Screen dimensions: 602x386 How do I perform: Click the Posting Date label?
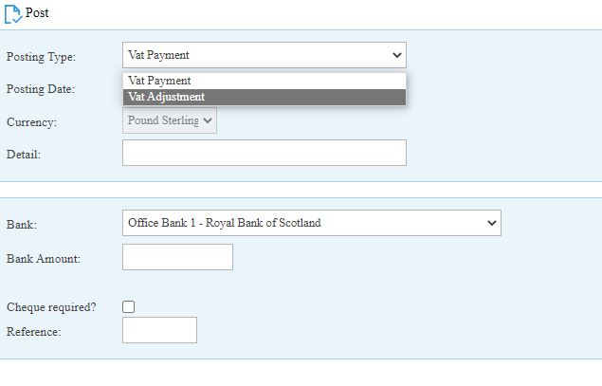pos(41,89)
